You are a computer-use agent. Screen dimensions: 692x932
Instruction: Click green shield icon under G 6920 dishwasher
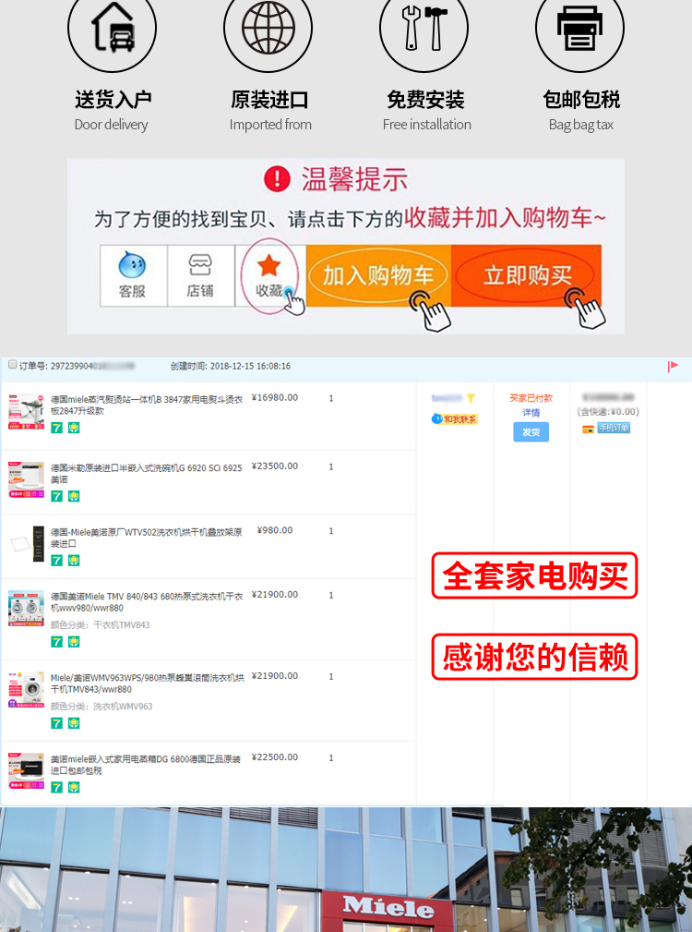74,496
